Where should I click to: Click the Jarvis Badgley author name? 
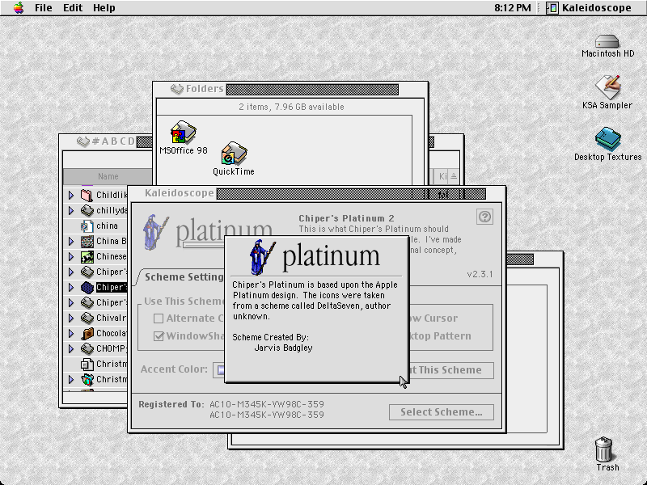(x=283, y=348)
